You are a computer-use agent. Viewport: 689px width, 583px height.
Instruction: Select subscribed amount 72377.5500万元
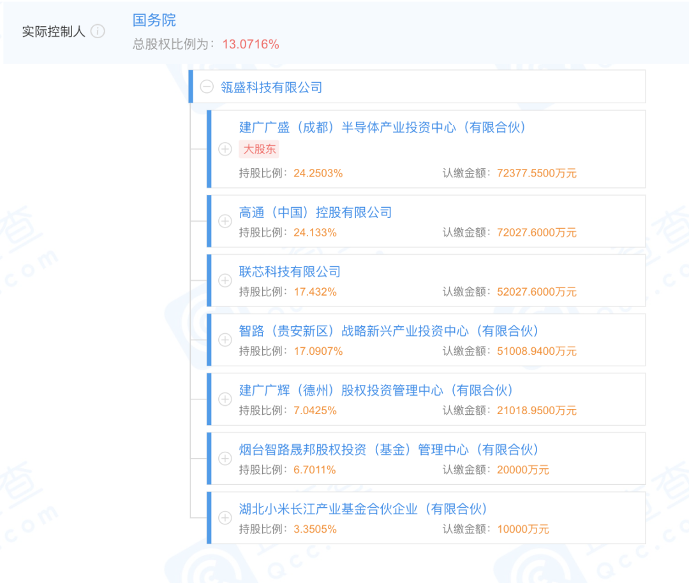pos(537,173)
